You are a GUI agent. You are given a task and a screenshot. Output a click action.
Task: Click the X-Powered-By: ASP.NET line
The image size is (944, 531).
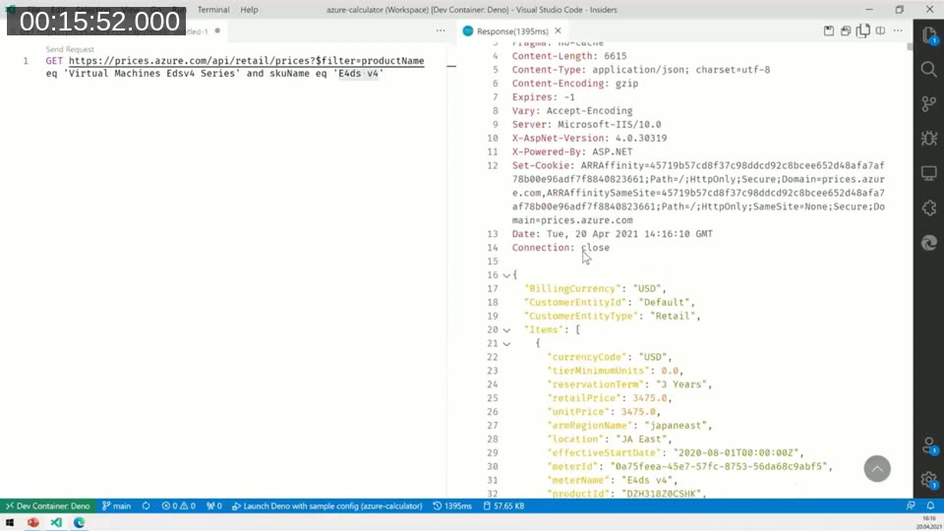(572, 151)
